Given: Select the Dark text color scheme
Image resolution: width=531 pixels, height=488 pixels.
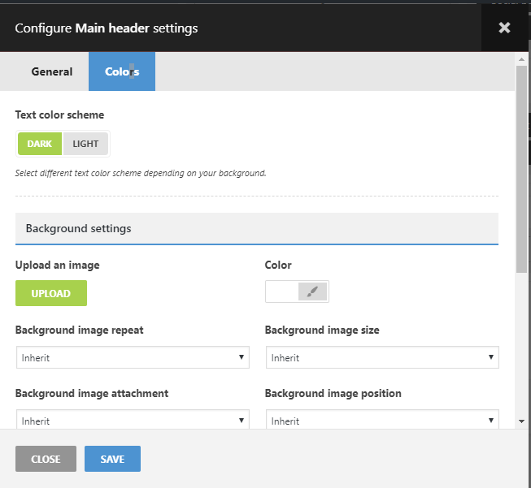Looking at the screenshot, I should tap(39, 144).
